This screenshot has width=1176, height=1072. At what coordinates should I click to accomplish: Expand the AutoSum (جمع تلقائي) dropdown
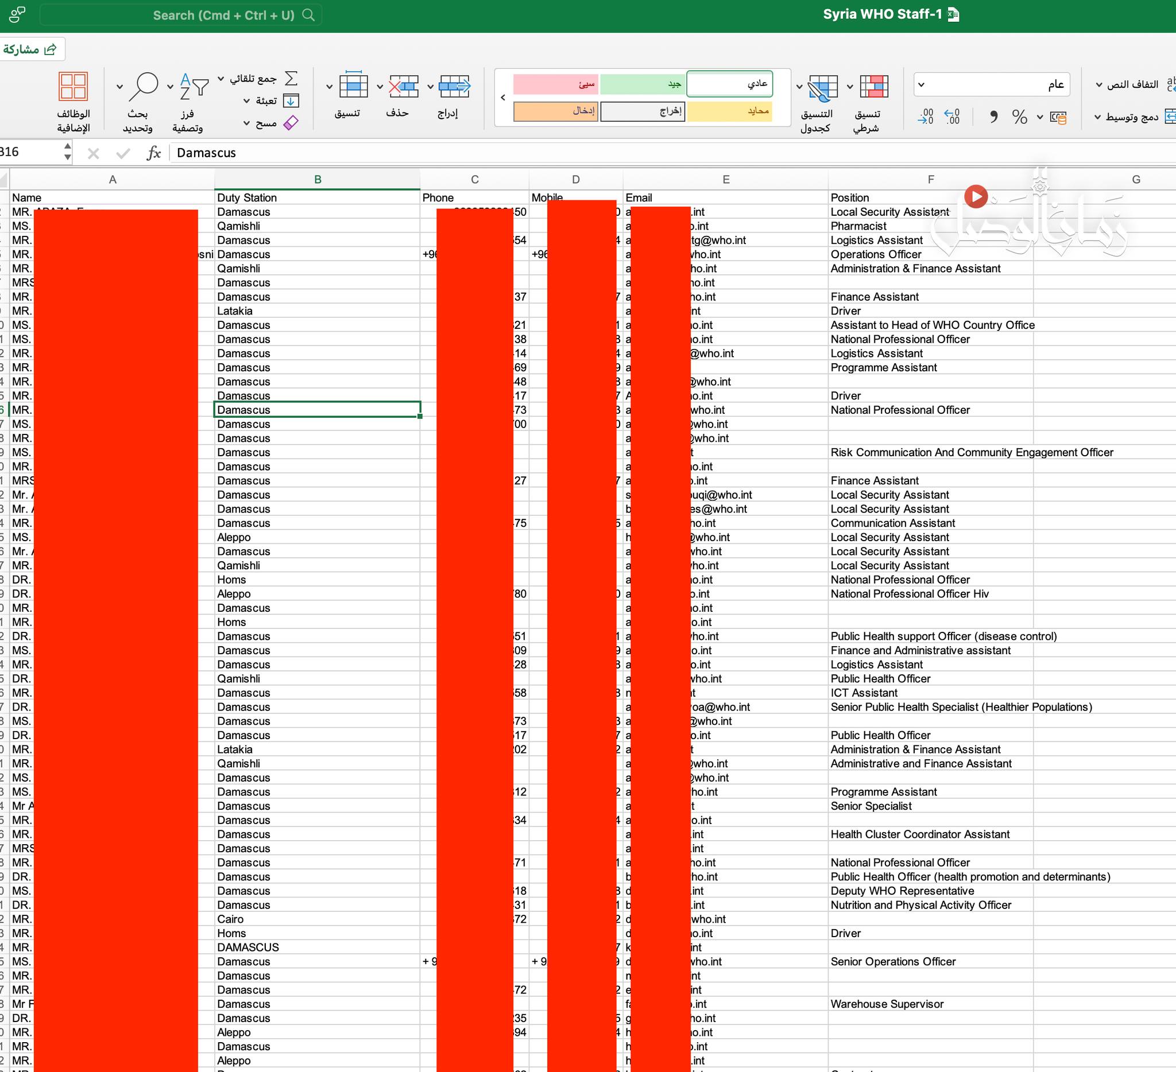[x=221, y=78]
